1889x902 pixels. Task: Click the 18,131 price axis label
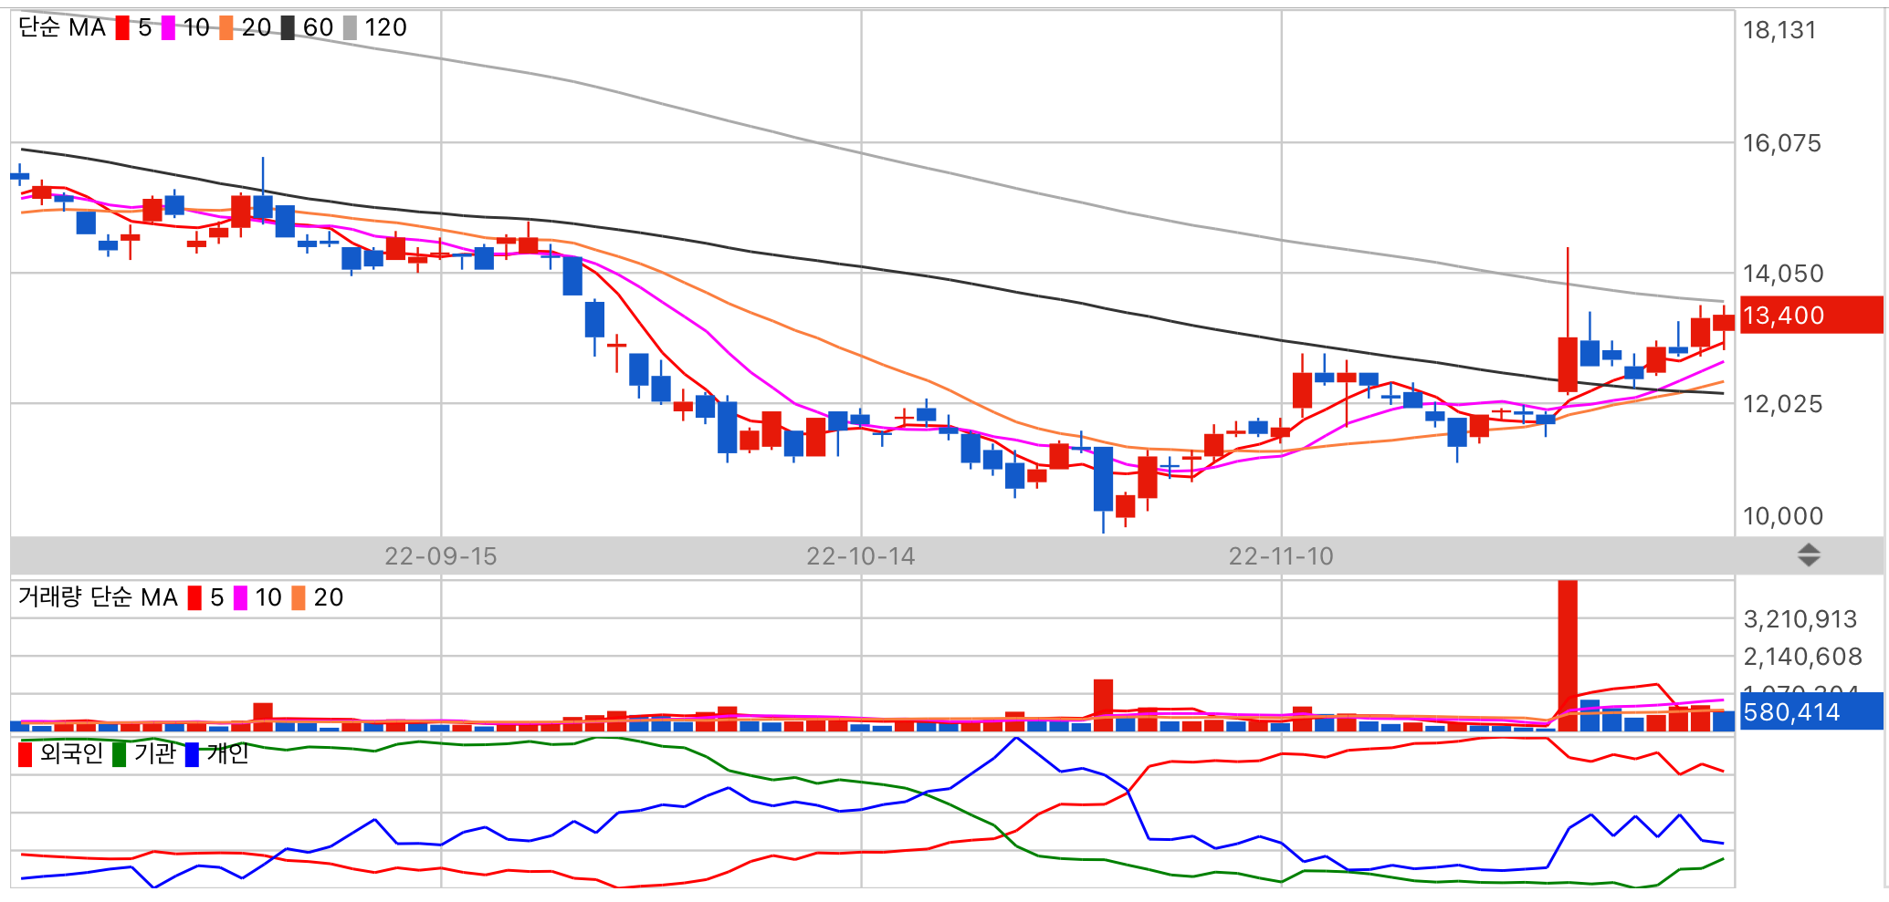point(1779,30)
